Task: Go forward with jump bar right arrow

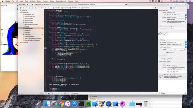Action: [51, 8]
